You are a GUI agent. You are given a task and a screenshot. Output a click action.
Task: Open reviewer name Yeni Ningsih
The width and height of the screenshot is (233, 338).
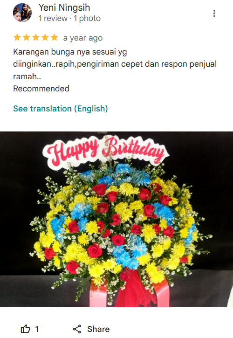[64, 8]
